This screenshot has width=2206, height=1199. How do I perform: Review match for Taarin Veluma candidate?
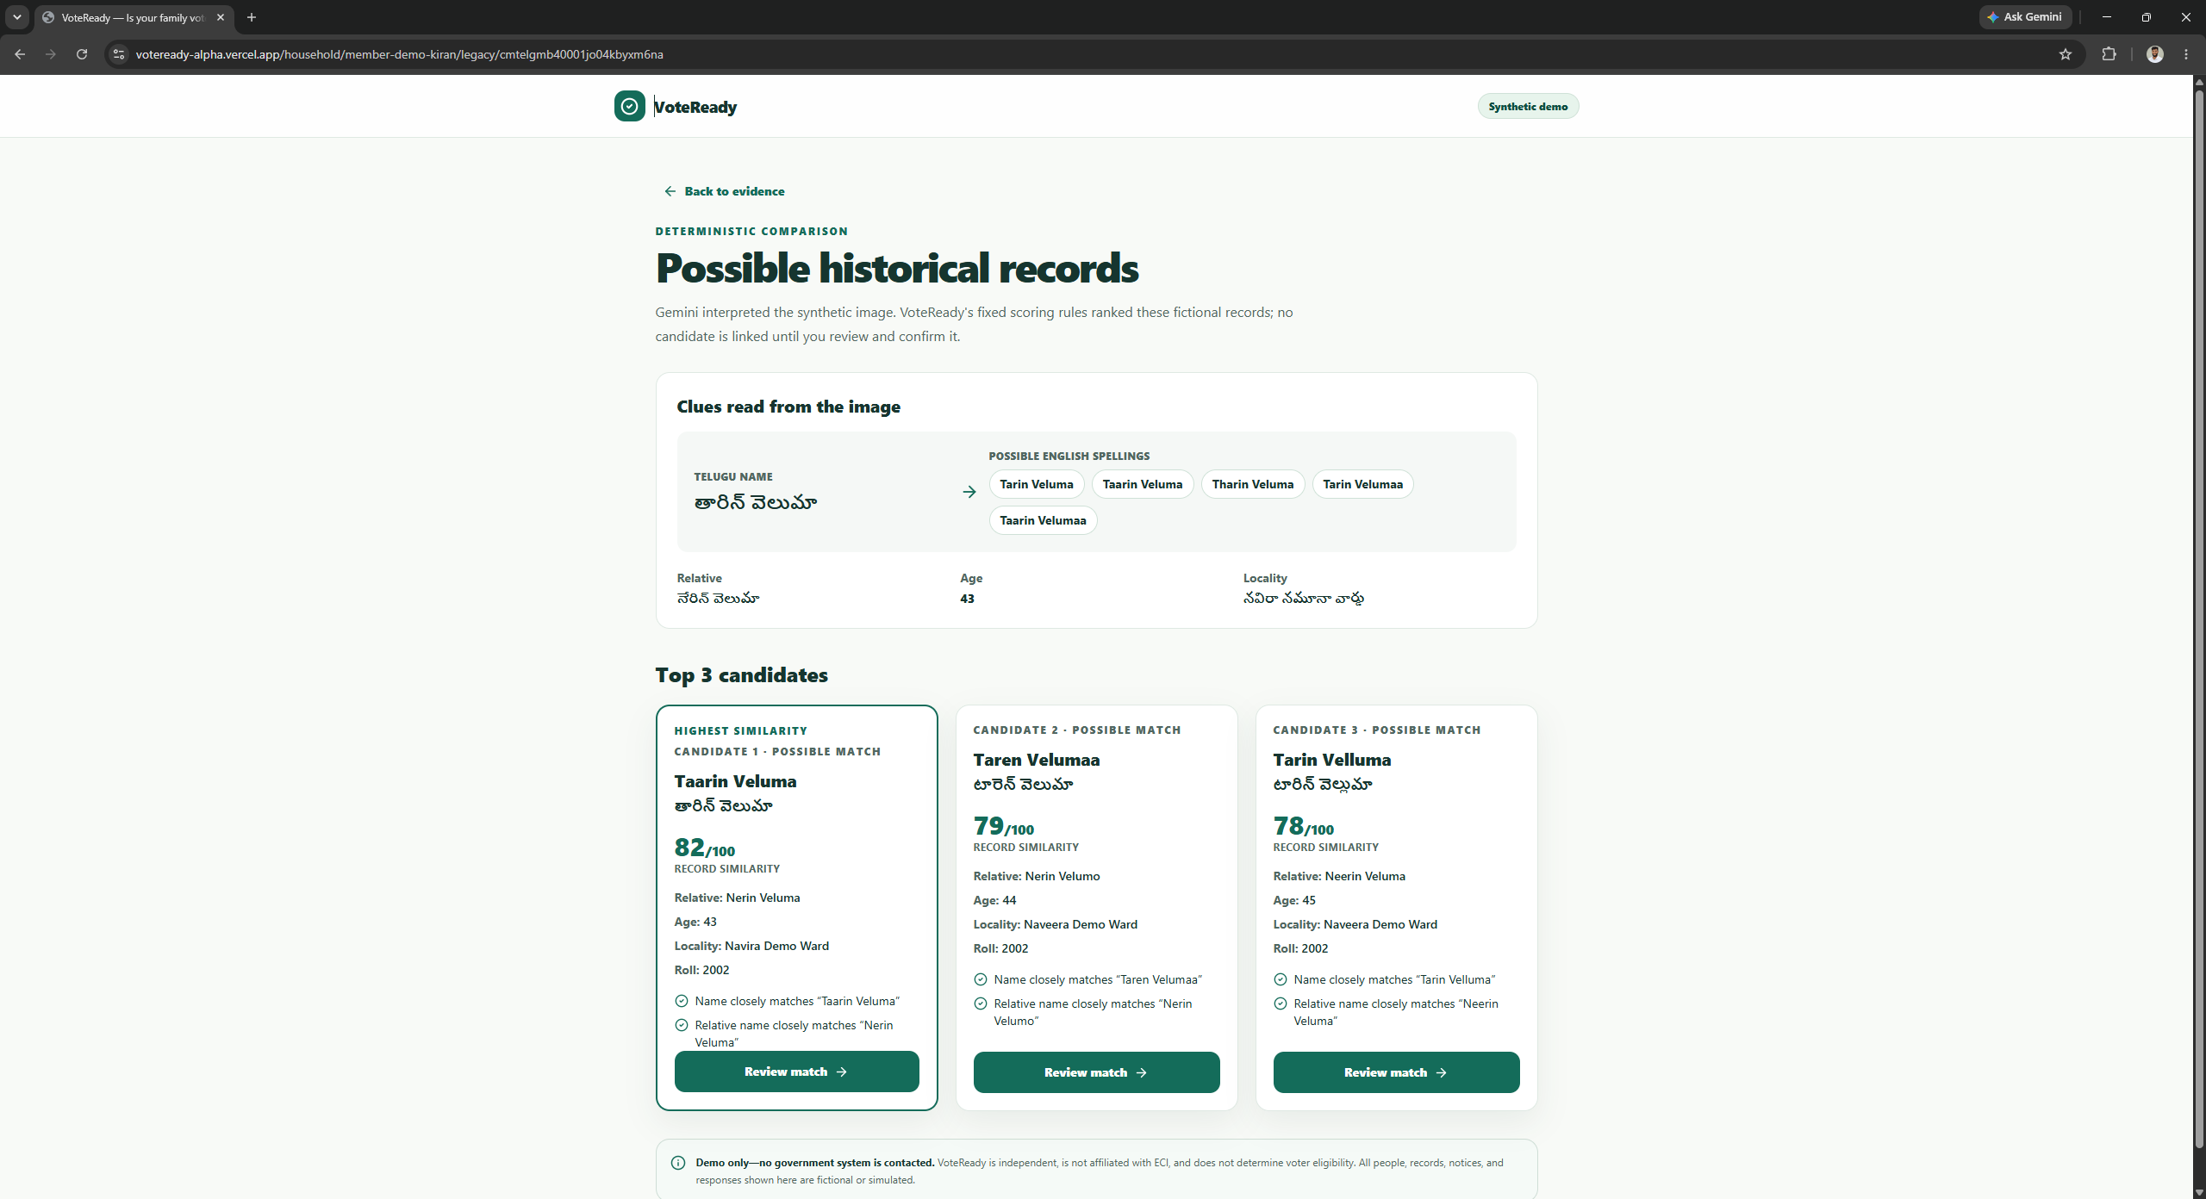pos(796,1072)
